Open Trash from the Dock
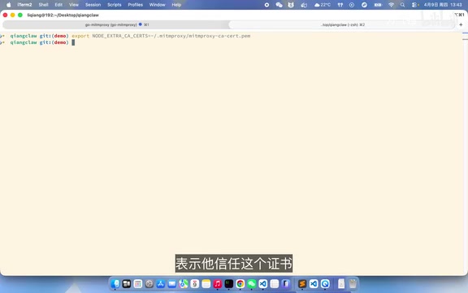This screenshot has width=468, height=293. tap(353, 283)
